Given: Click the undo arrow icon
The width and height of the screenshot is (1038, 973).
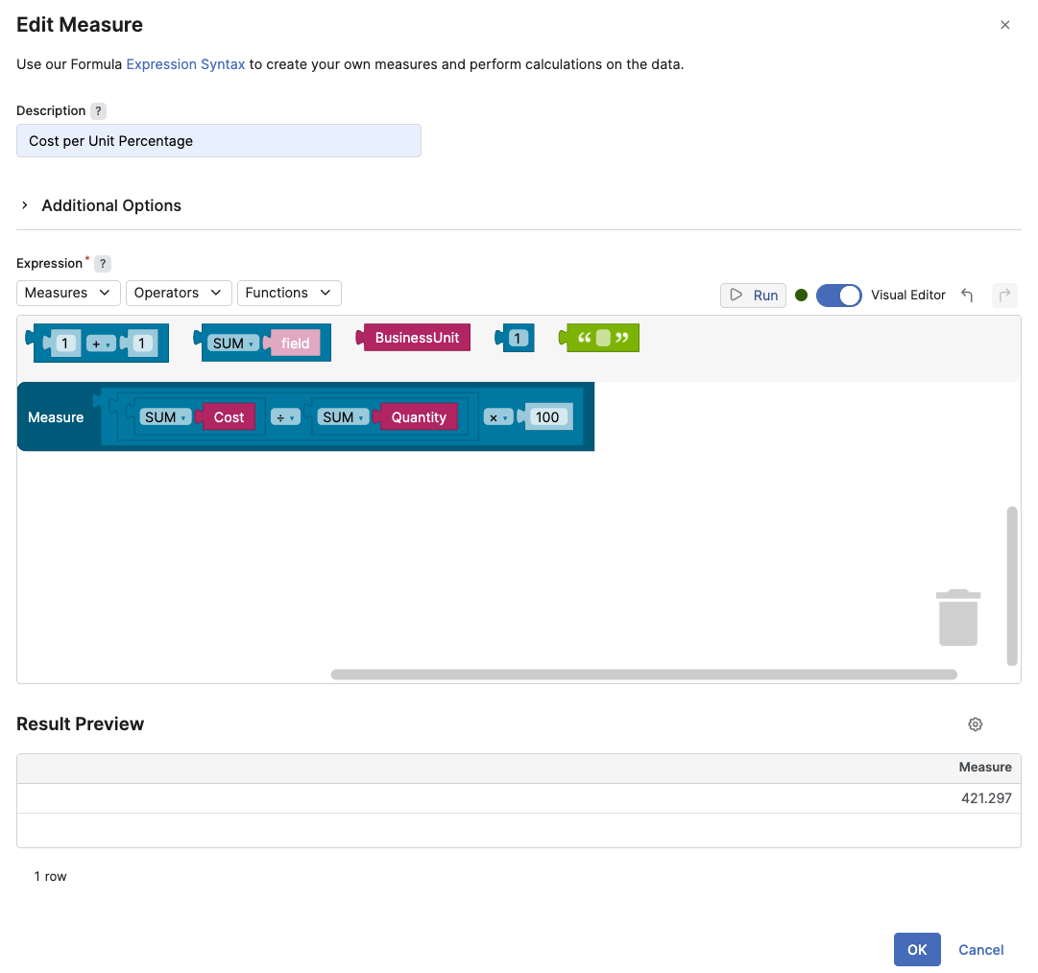Looking at the screenshot, I should point(967,296).
